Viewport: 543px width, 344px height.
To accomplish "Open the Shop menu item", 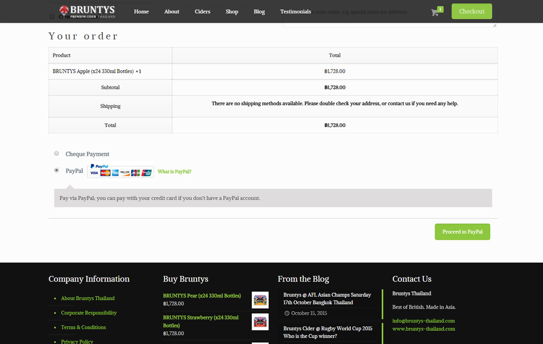I will (232, 11).
